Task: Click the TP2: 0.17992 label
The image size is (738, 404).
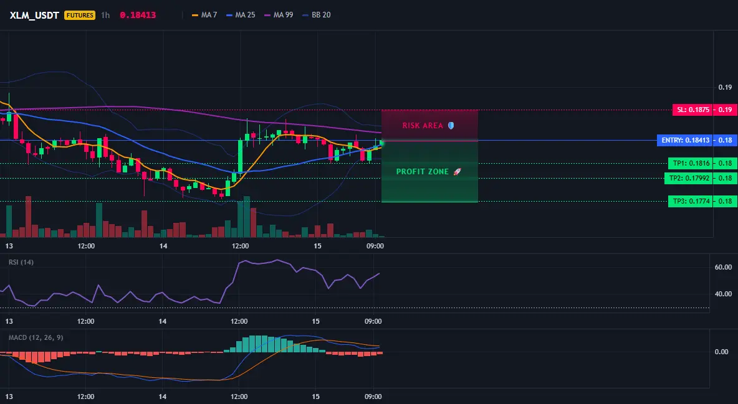Action: coord(689,178)
